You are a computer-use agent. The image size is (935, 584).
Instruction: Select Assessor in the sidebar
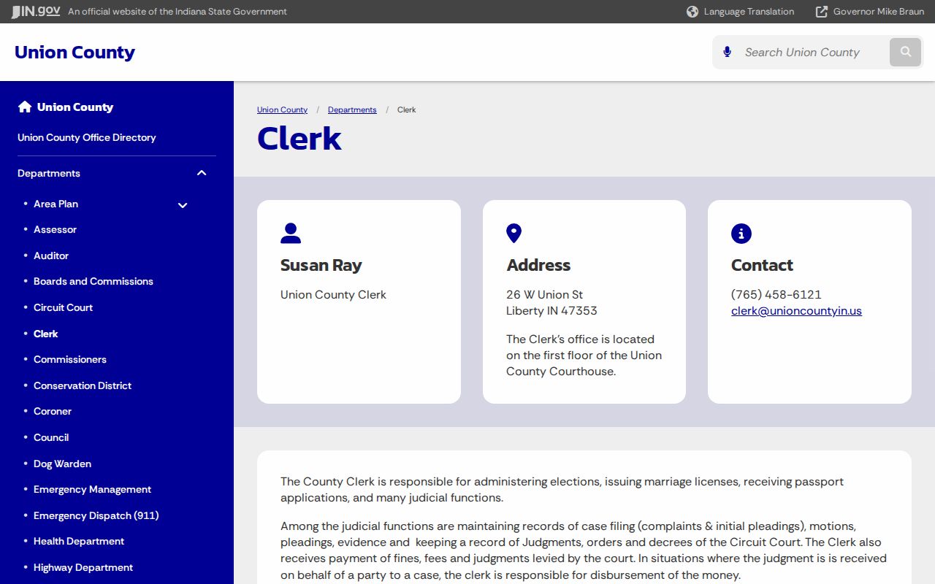coord(55,229)
